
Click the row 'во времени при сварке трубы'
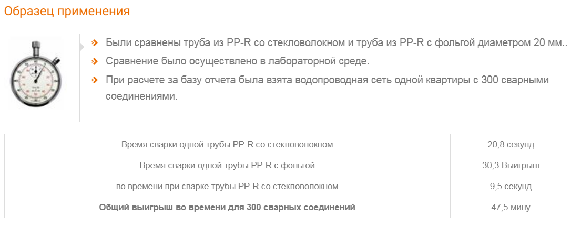[x=227, y=186]
